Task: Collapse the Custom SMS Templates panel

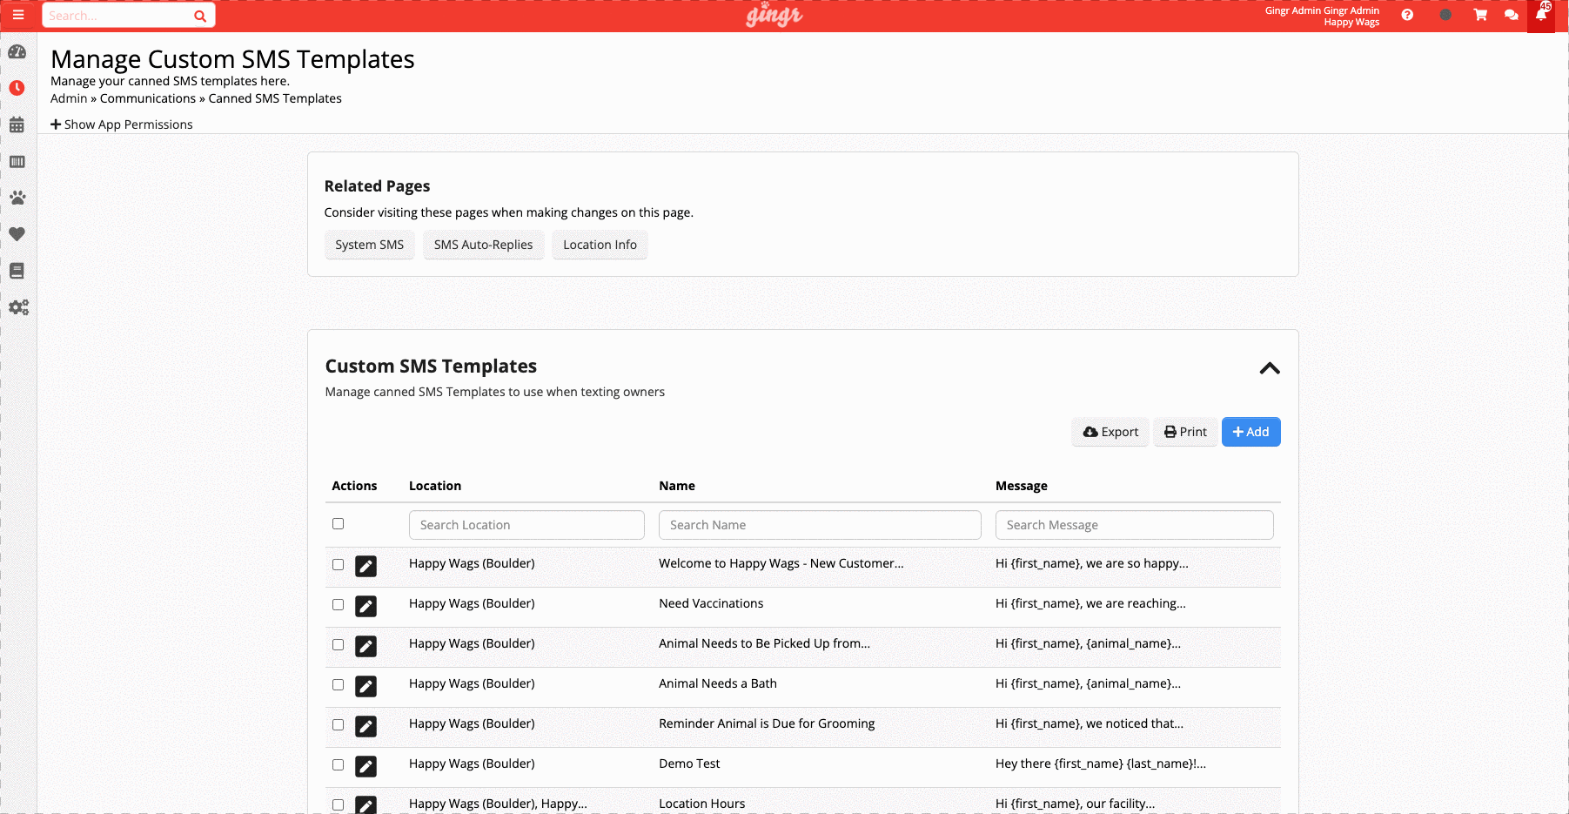Action: (x=1270, y=368)
